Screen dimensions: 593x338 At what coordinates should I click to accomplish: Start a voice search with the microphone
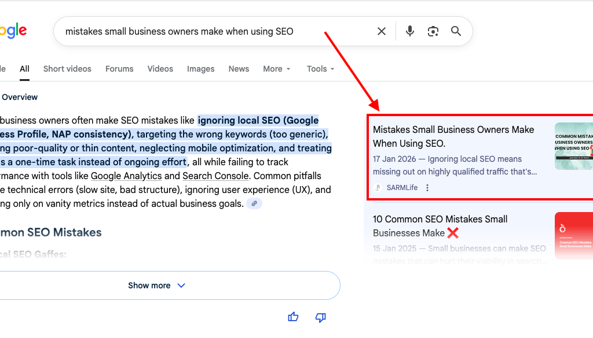(409, 31)
